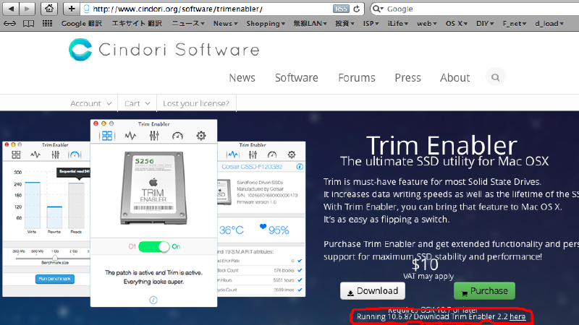Select the speedometer icon in center Trim Enabler window
579x325 pixels.
point(177,136)
